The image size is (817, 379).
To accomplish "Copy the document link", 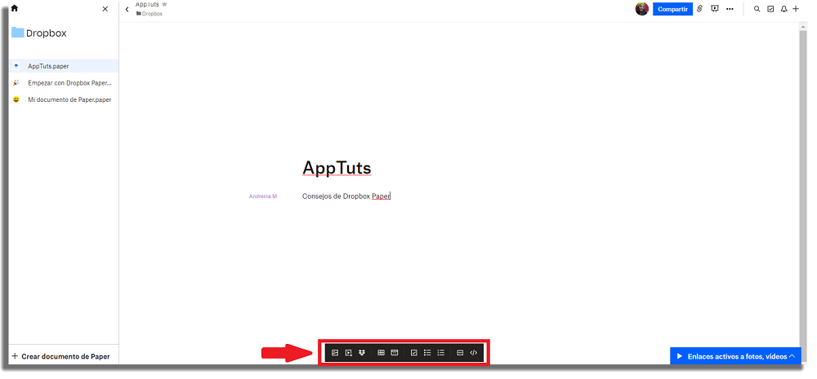I will tap(700, 9).
